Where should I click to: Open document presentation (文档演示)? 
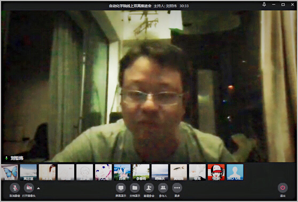point(135,188)
